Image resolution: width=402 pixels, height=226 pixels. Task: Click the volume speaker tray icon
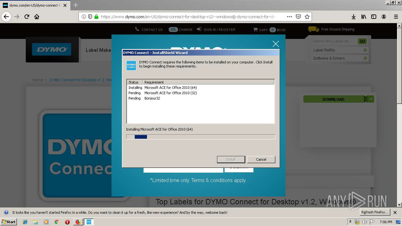364,222
